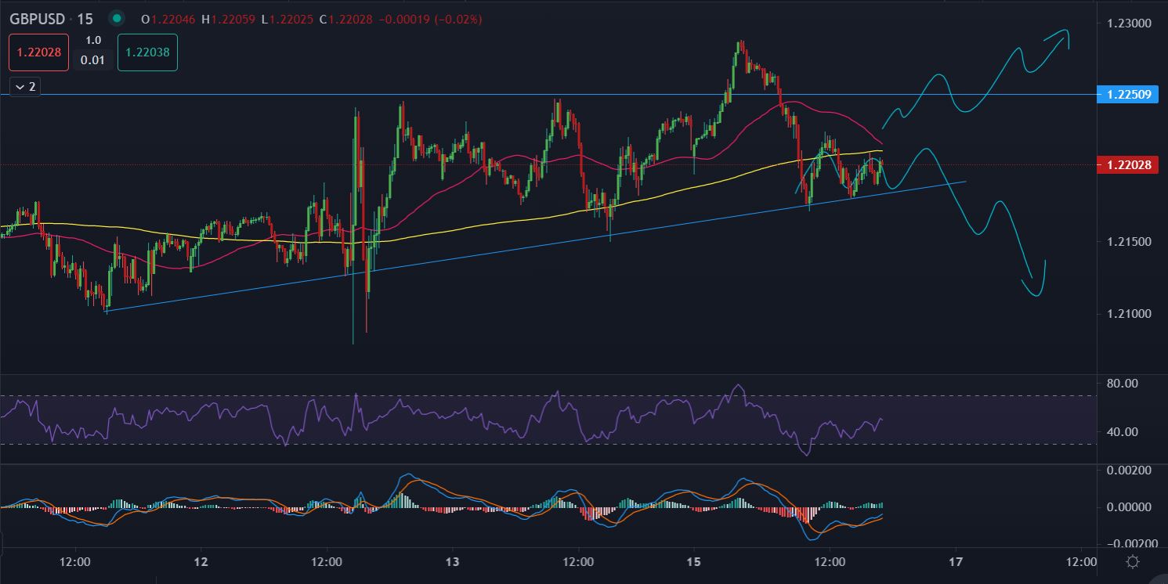Click the MACD scale label 0.00200
1168x584 pixels.
point(1129,470)
